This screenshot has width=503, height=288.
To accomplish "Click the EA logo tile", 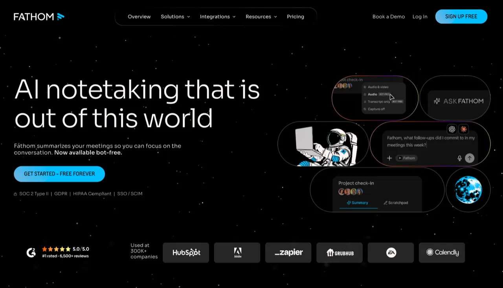I will pos(391,253).
